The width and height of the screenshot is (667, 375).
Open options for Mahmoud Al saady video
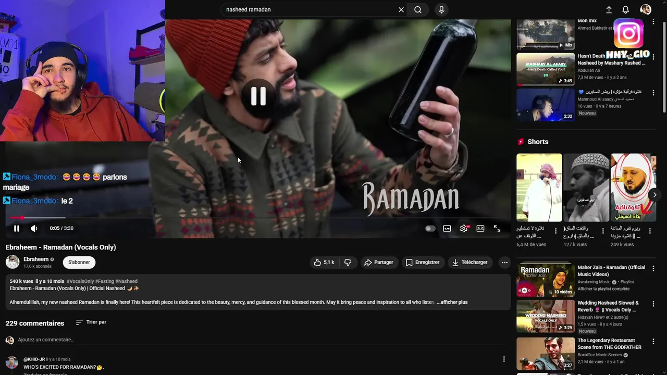click(x=653, y=92)
